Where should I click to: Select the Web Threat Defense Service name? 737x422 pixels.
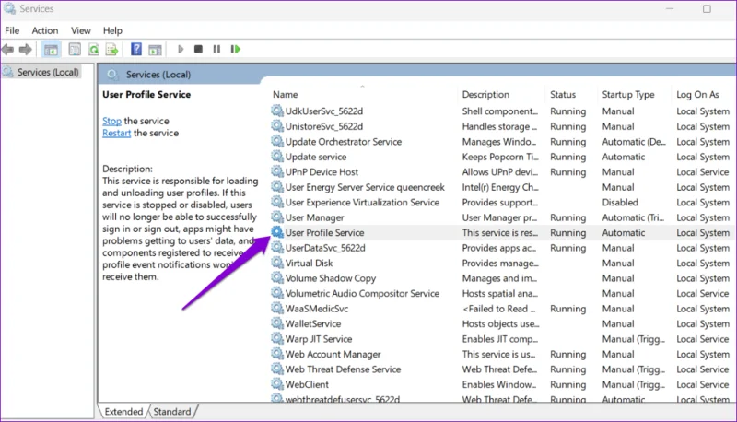(343, 369)
